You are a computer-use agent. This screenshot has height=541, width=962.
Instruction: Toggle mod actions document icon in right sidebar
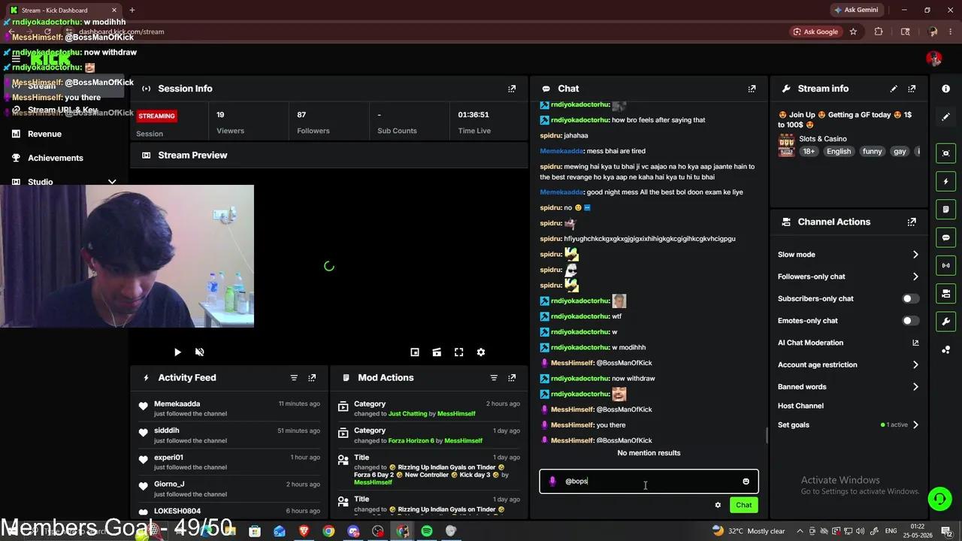(945, 209)
